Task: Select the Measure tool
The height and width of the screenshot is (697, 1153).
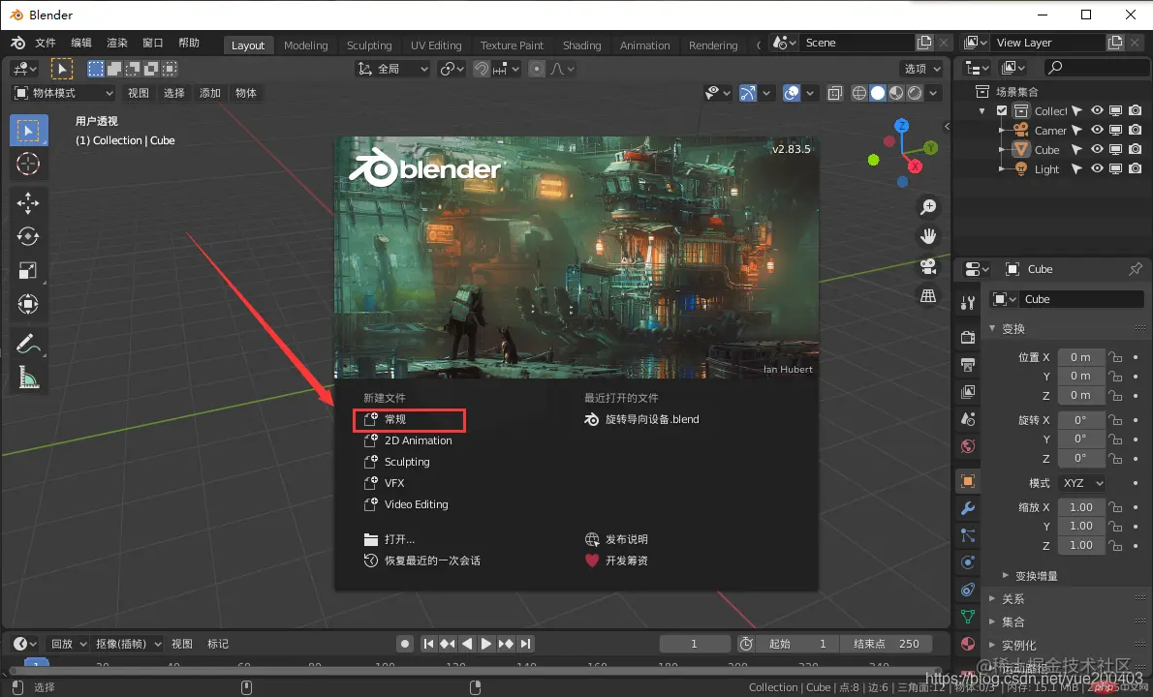Action: [x=29, y=378]
